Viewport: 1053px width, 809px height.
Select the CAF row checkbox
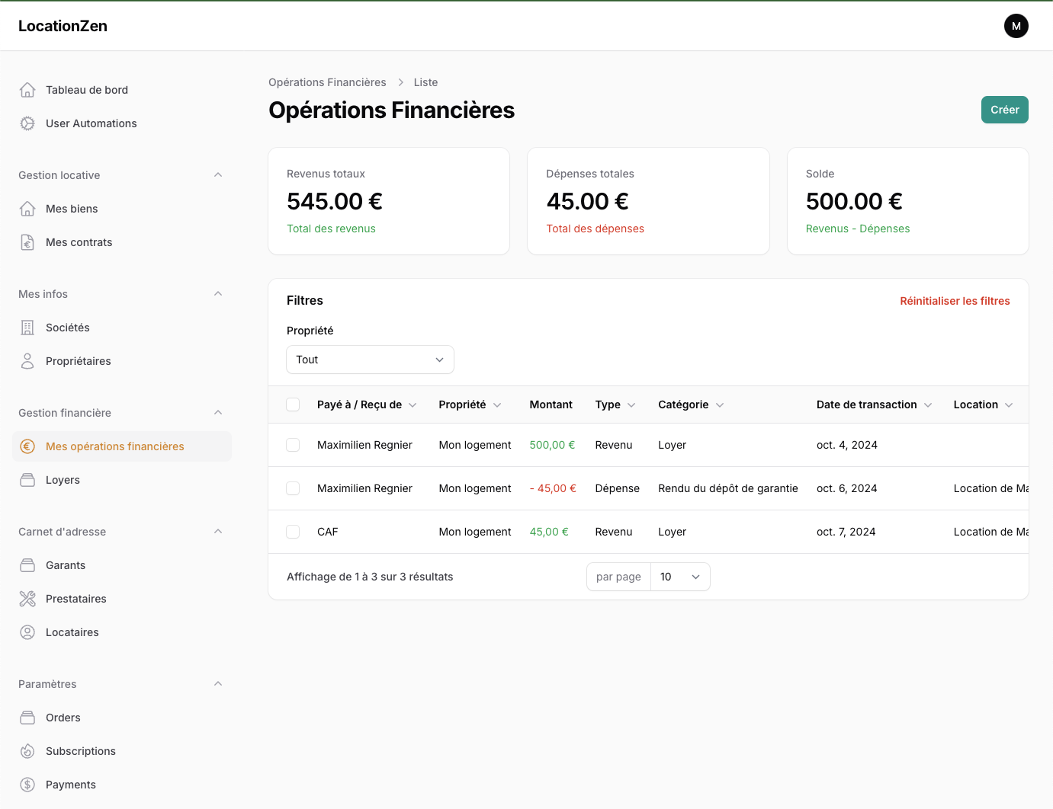[293, 532]
